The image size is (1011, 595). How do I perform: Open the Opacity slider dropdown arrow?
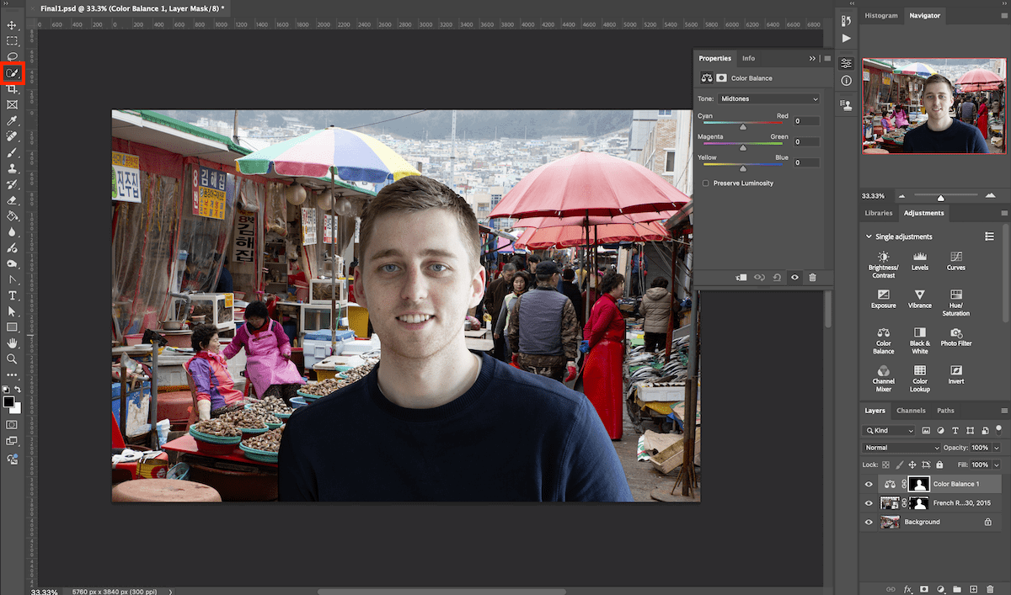coord(997,448)
